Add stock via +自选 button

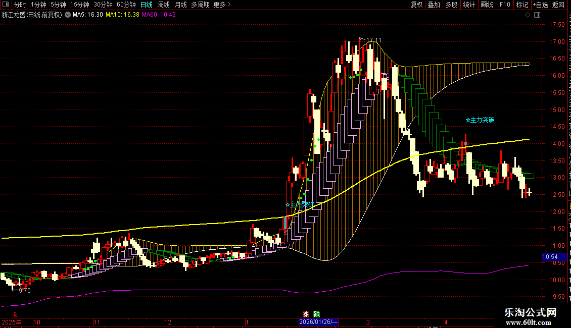(540, 5)
